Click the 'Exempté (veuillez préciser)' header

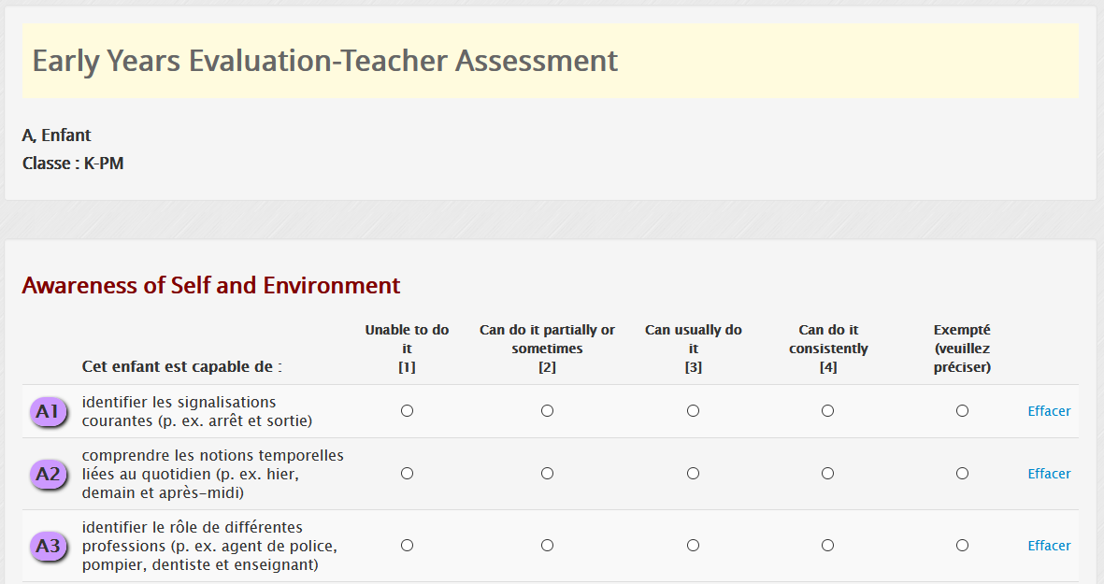pyautogui.click(x=963, y=349)
